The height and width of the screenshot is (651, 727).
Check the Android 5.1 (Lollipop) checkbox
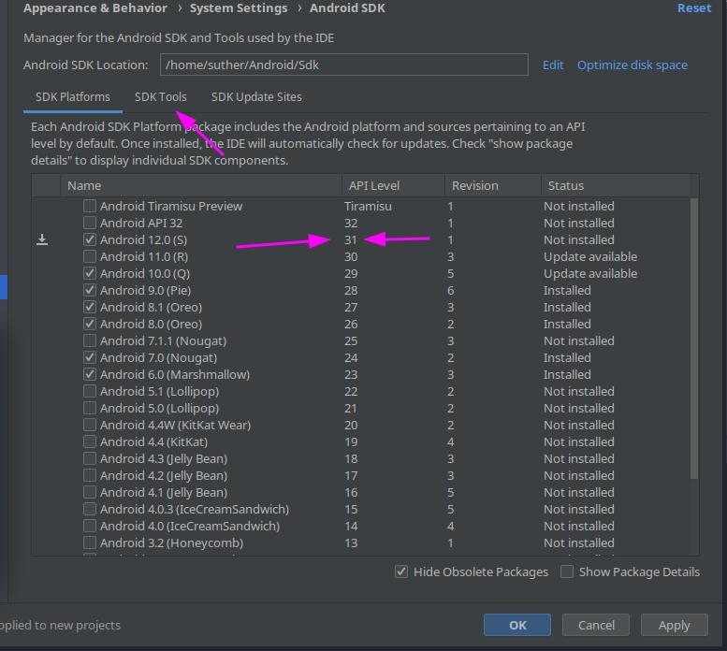click(x=90, y=391)
